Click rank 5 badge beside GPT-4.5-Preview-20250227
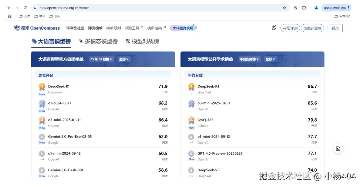The image size is (362, 187). 191,154
